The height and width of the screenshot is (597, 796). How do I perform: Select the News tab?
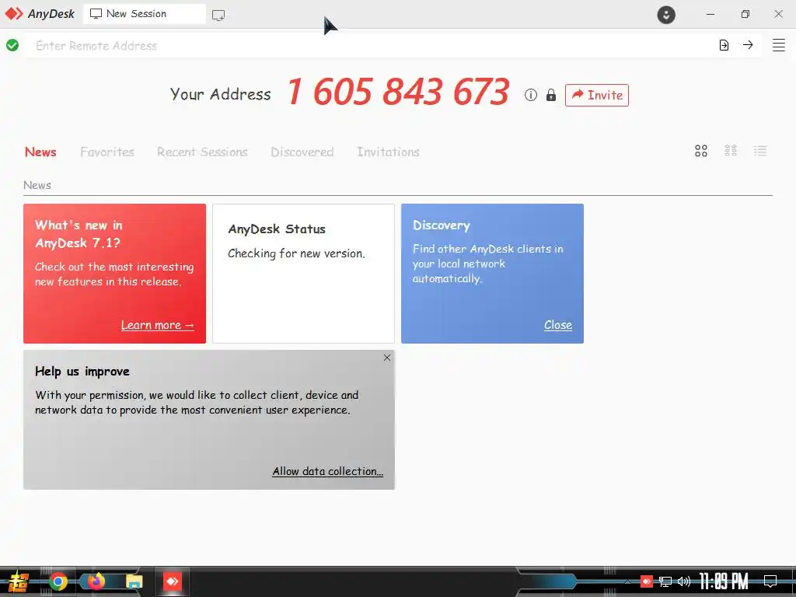point(40,152)
